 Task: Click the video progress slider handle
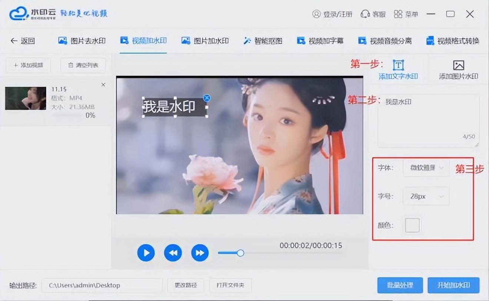coord(240,253)
